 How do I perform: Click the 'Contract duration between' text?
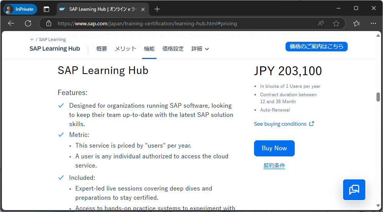click(288, 95)
